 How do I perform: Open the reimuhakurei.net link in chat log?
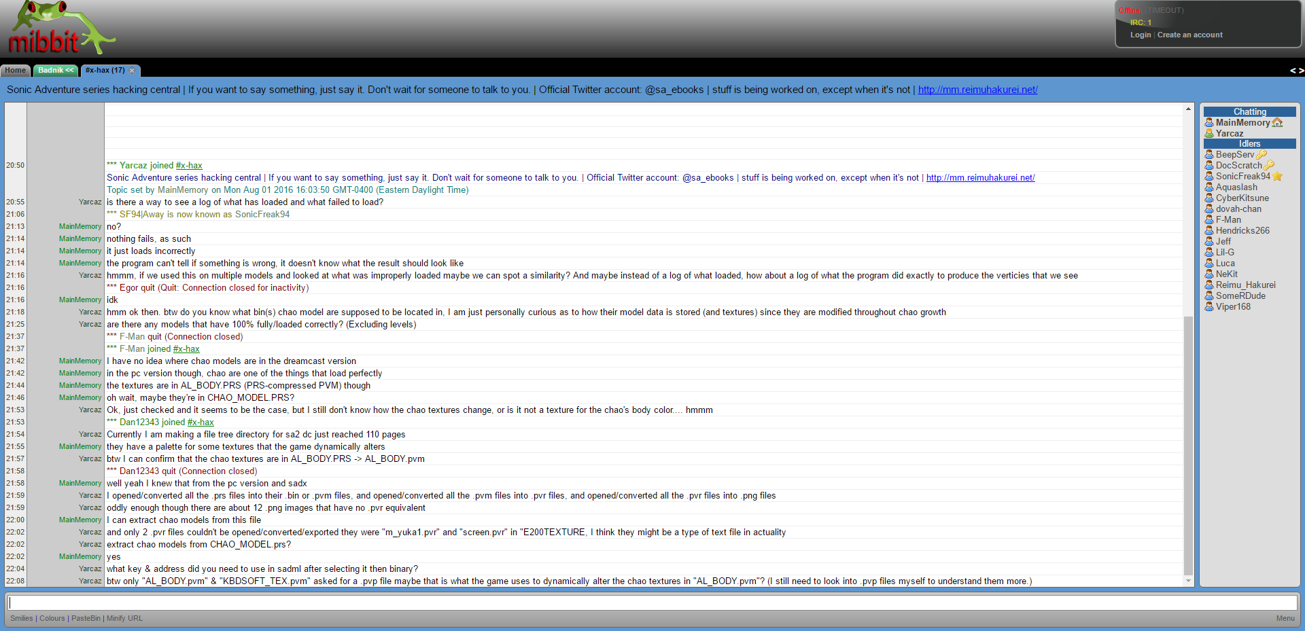click(980, 178)
